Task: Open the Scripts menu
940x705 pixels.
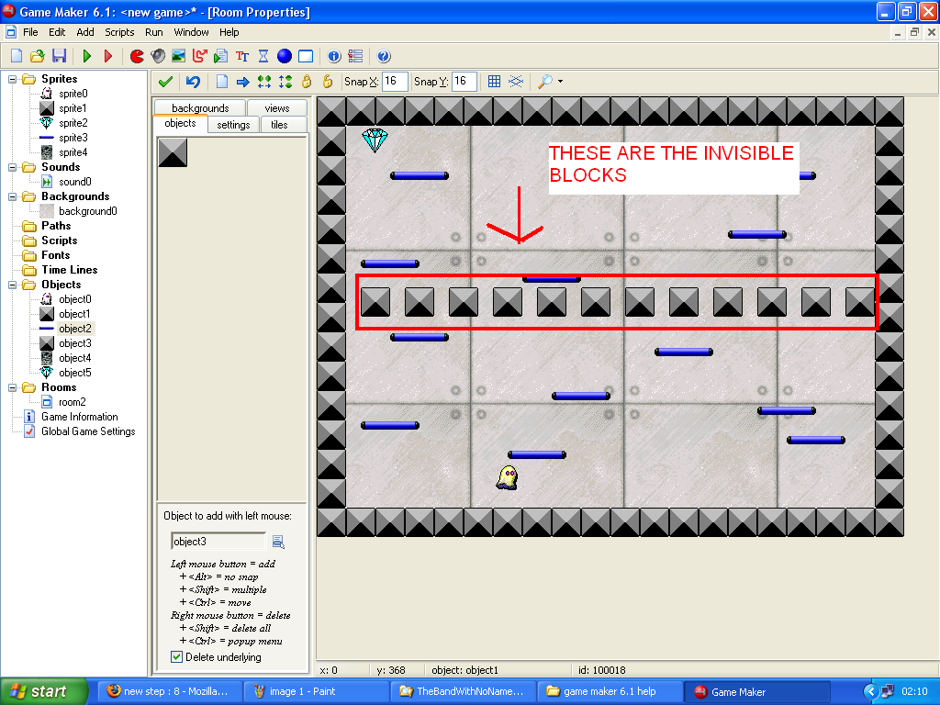Action: pos(119,32)
